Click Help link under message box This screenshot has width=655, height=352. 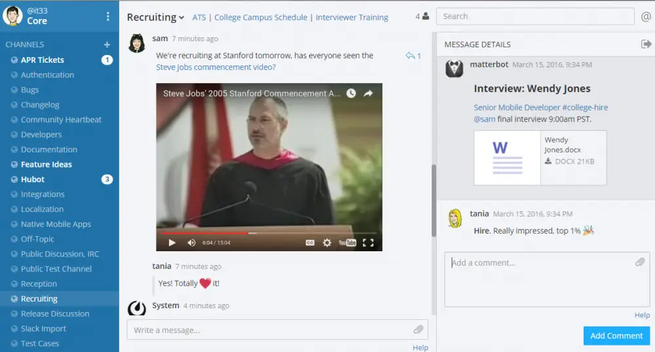(421, 347)
